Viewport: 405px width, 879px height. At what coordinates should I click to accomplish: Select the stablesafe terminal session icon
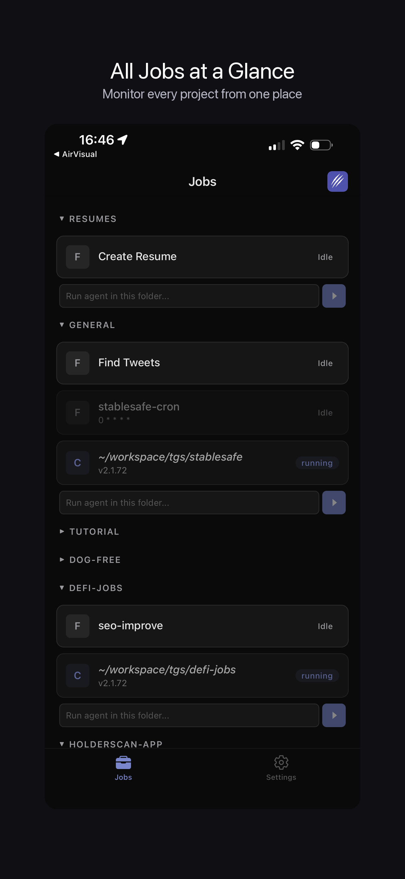pyautogui.click(x=77, y=463)
